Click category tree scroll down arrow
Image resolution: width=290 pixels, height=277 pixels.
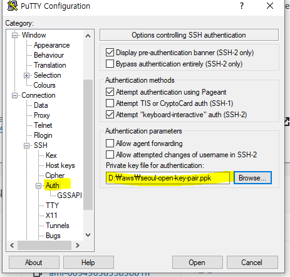[x=88, y=235]
